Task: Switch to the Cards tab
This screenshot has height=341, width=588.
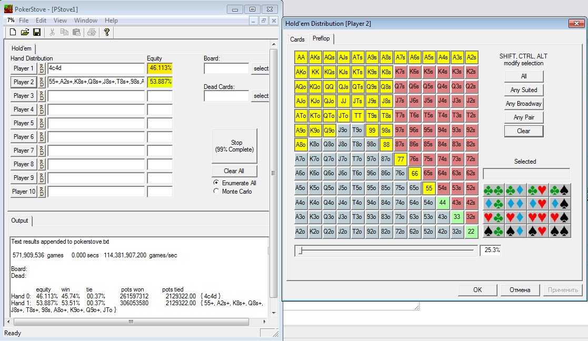Action: tap(297, 39)
